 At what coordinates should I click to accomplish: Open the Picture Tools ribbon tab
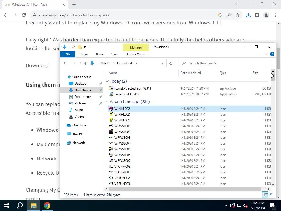coord(136,54)
